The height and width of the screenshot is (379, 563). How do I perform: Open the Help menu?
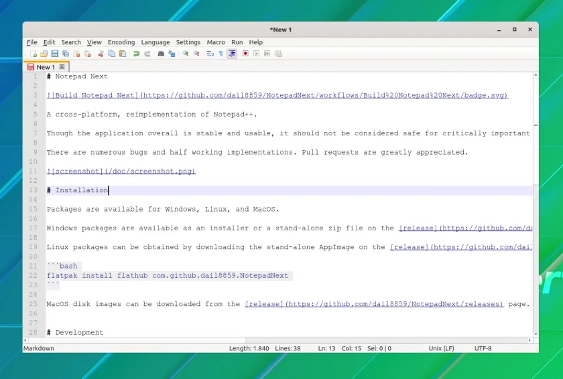(x=256, y=42)
